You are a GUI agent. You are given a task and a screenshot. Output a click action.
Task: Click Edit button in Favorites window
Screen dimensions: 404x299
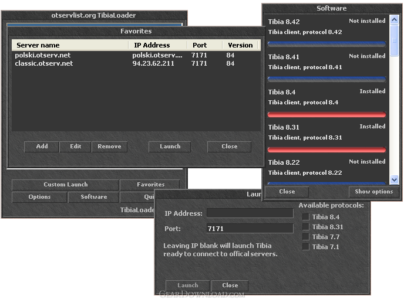coord(75,147)
